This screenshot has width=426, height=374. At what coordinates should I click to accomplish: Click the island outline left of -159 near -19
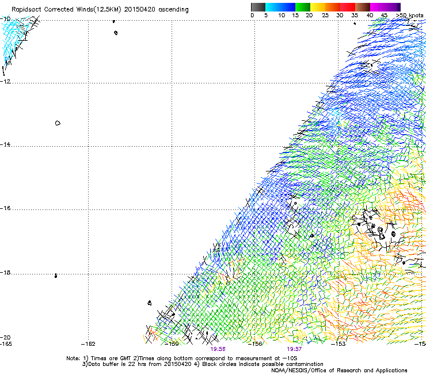pyautogui.click(x=150, y=303)
